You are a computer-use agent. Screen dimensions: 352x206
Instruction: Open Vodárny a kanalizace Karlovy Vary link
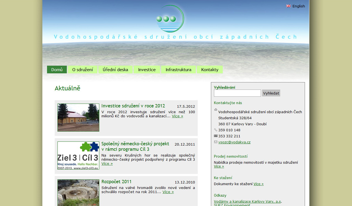[247, 202]
